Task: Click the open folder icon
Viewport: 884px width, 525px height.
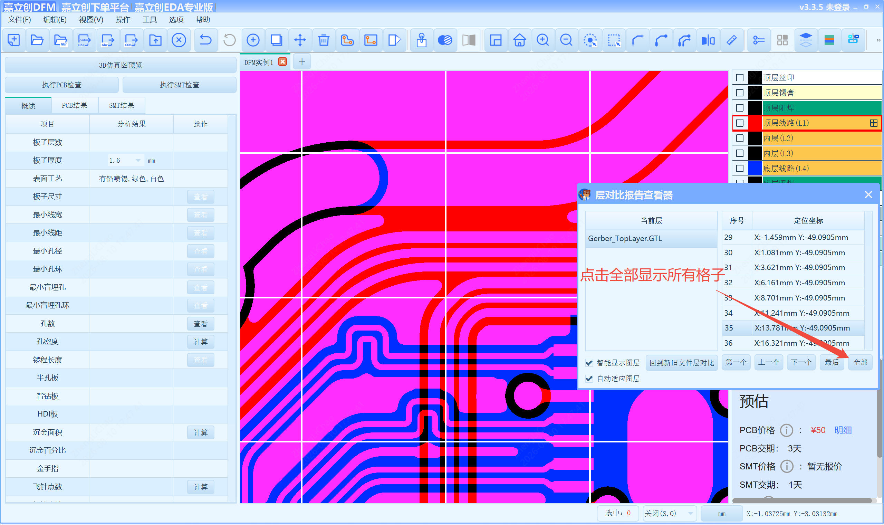Action: 37,40
